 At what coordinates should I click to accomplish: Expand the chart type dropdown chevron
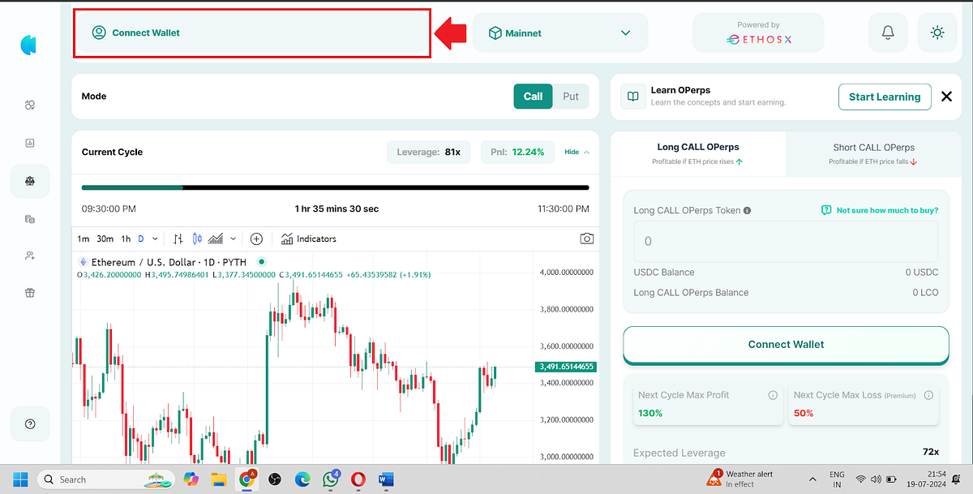234,238
